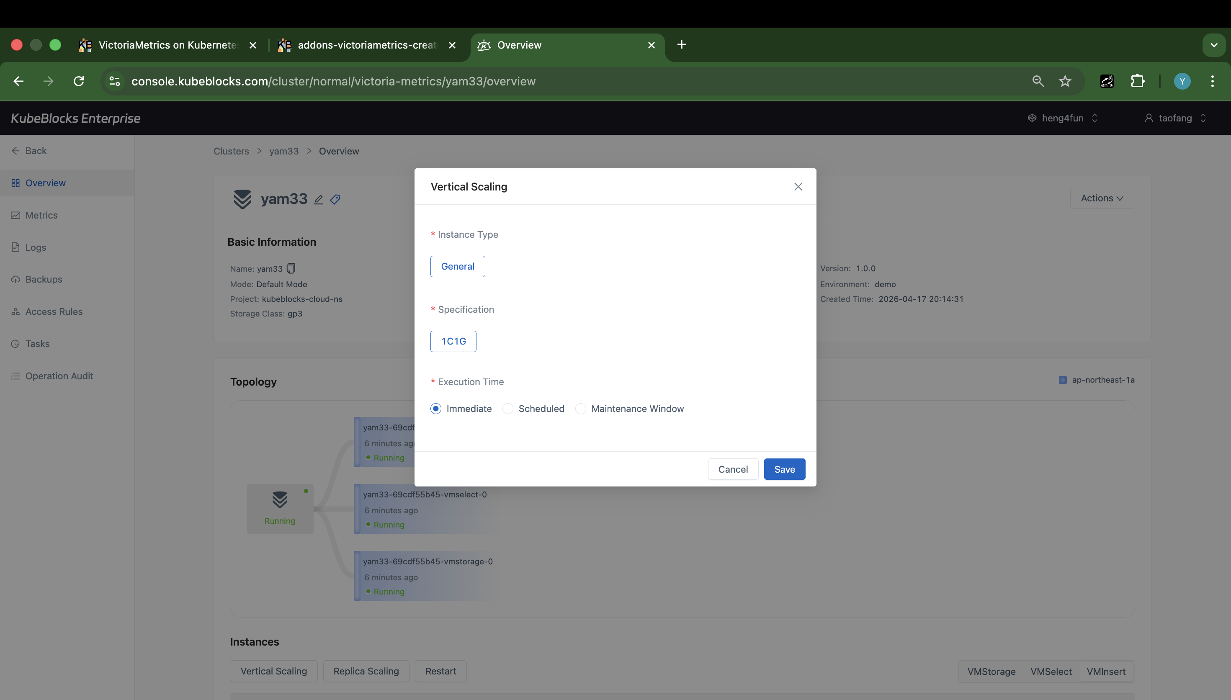Expand the tab search dropdown
This screenshot has width=1231, height=700.
(x=1214, y=45)
